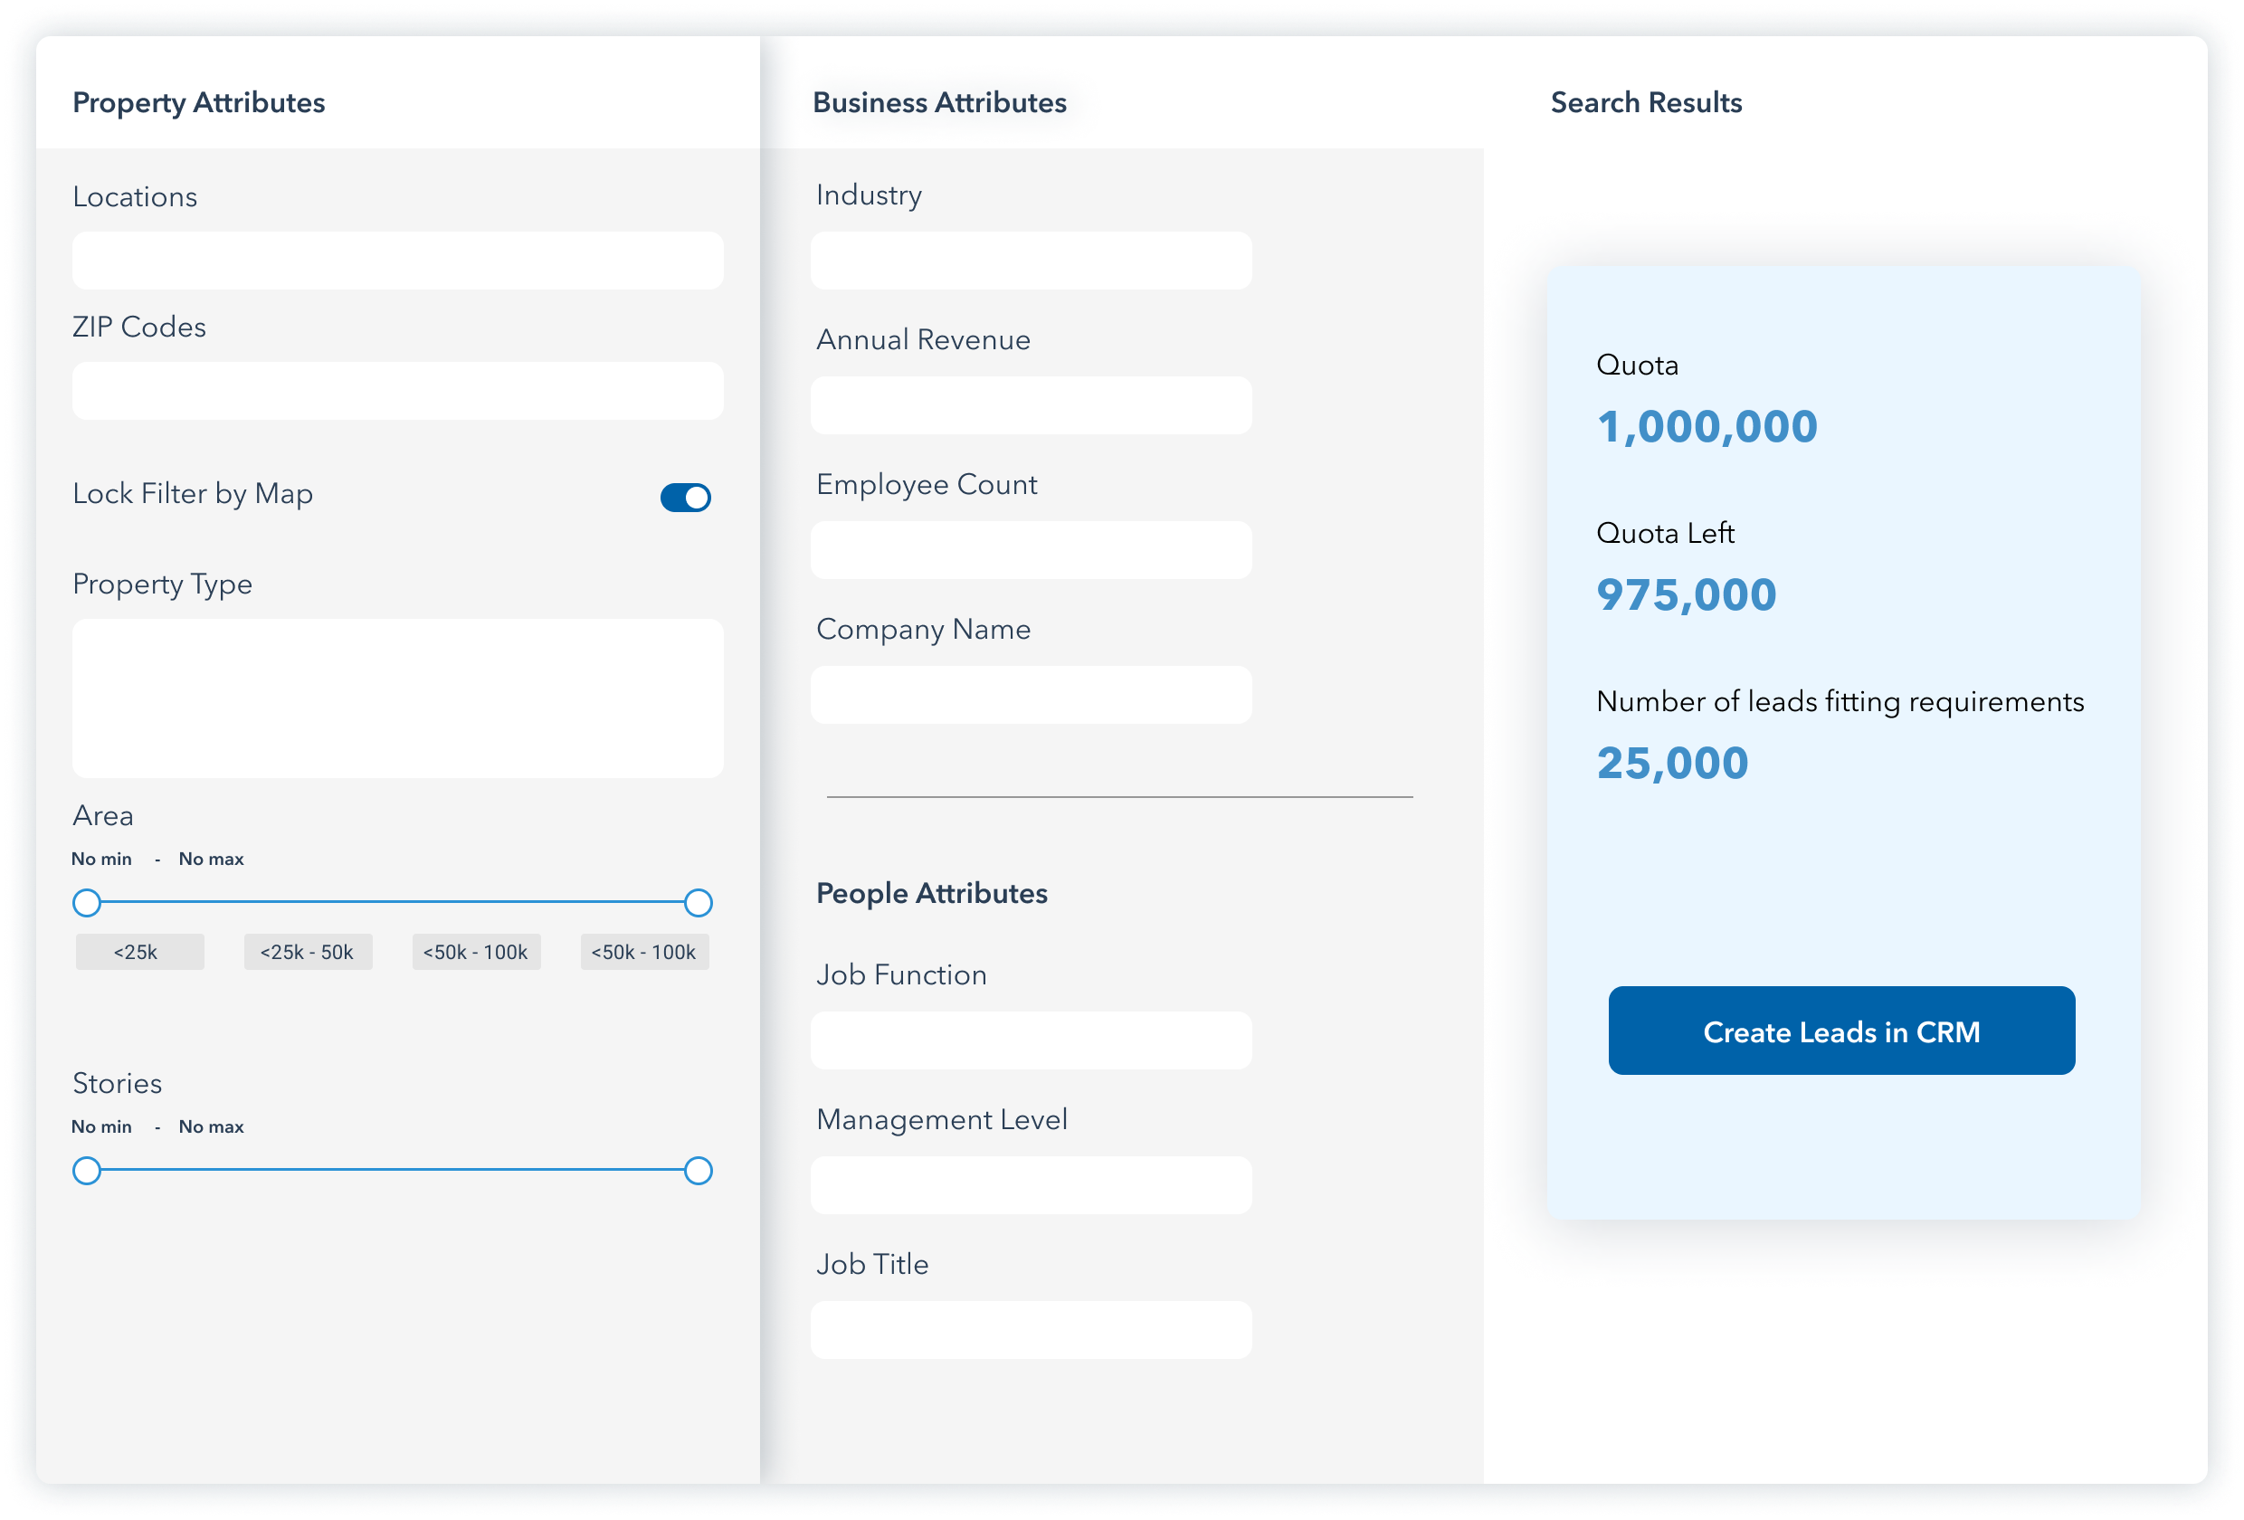Open the Industry field
Viewport: 2244px width, 1520px height.
[x=1031, y=261]
